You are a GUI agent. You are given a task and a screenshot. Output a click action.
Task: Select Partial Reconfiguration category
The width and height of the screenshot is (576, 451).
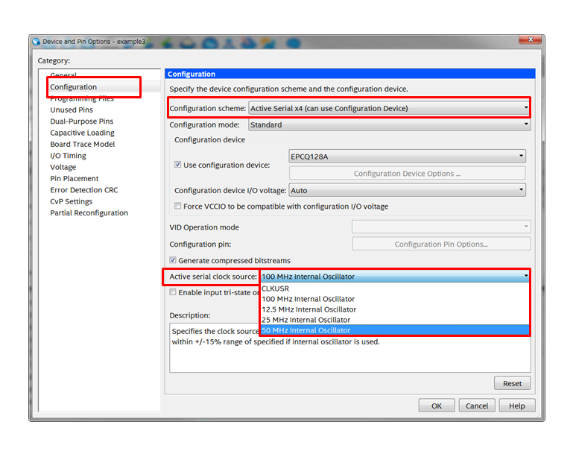[x=89, y=212]
